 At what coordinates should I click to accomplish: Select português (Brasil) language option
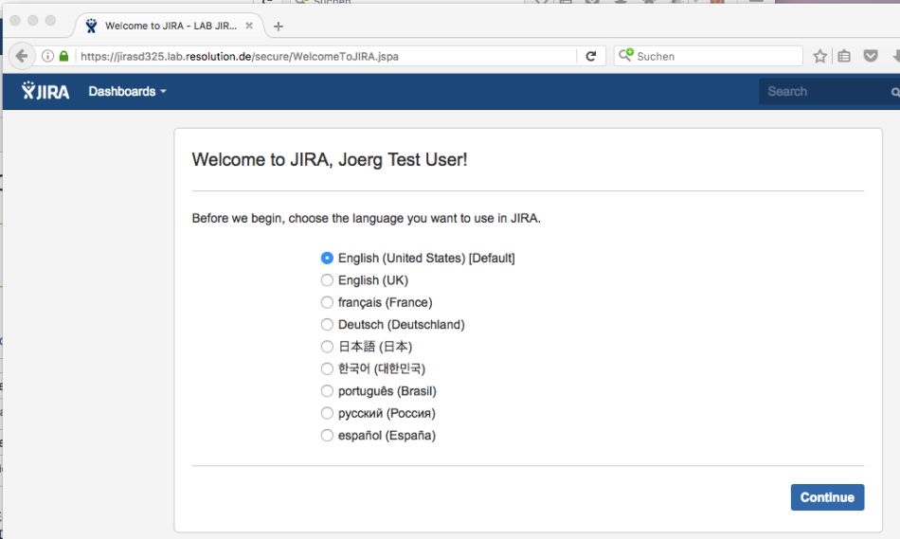tap(327, 391)
